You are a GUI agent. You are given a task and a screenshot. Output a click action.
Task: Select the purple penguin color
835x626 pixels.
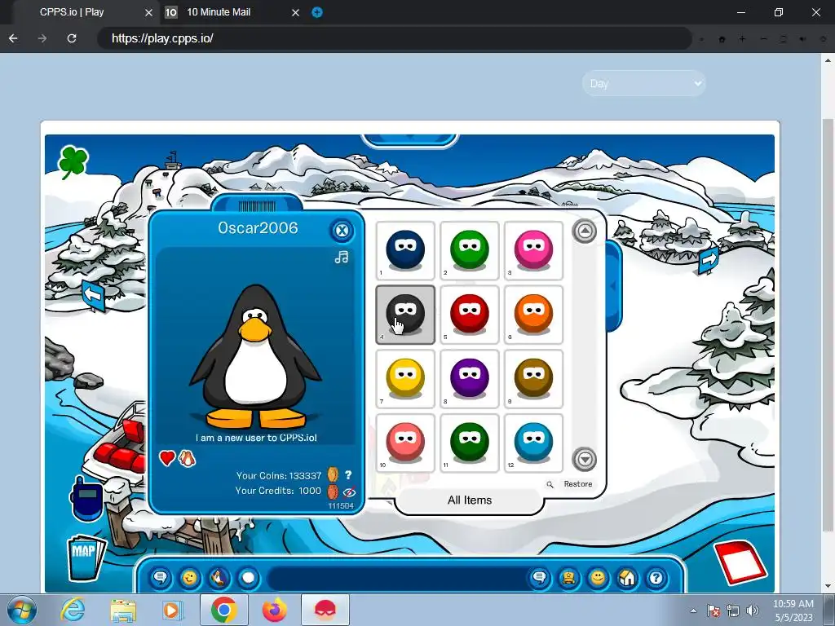coord(469,379)
